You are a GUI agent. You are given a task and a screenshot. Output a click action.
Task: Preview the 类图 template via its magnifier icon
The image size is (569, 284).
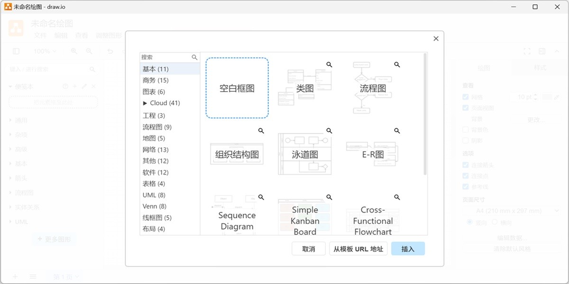[x=329, y=65]
